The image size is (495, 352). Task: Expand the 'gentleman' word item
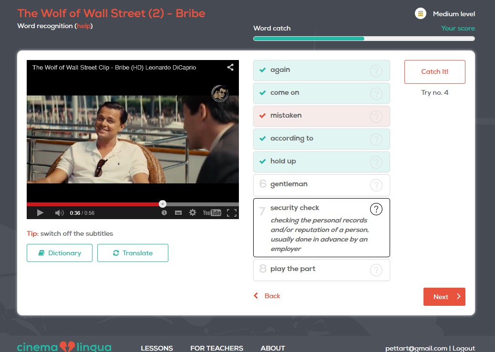pos(321,185)
